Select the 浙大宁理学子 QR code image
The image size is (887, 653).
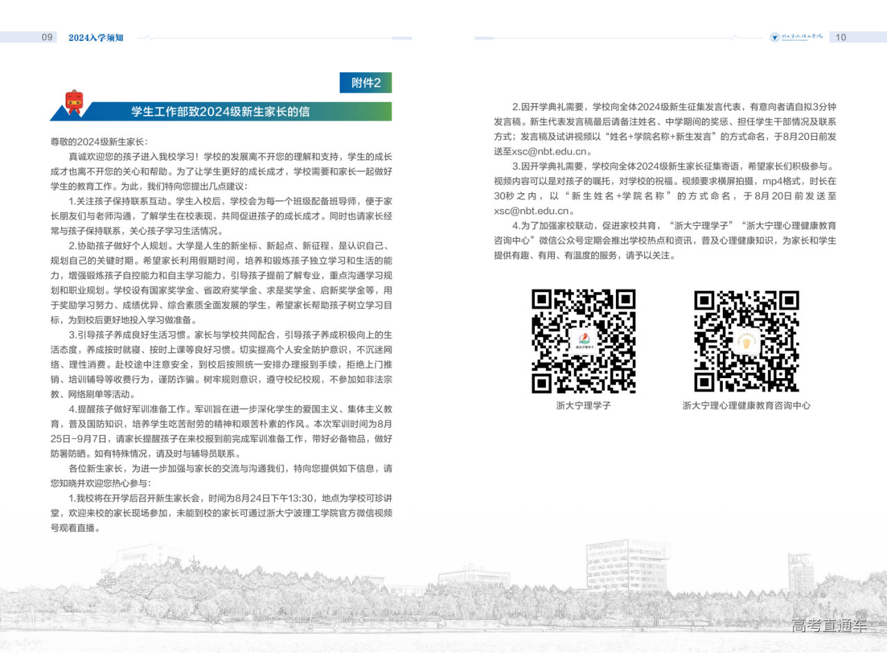pyautogui.click(x=583, y=341)
